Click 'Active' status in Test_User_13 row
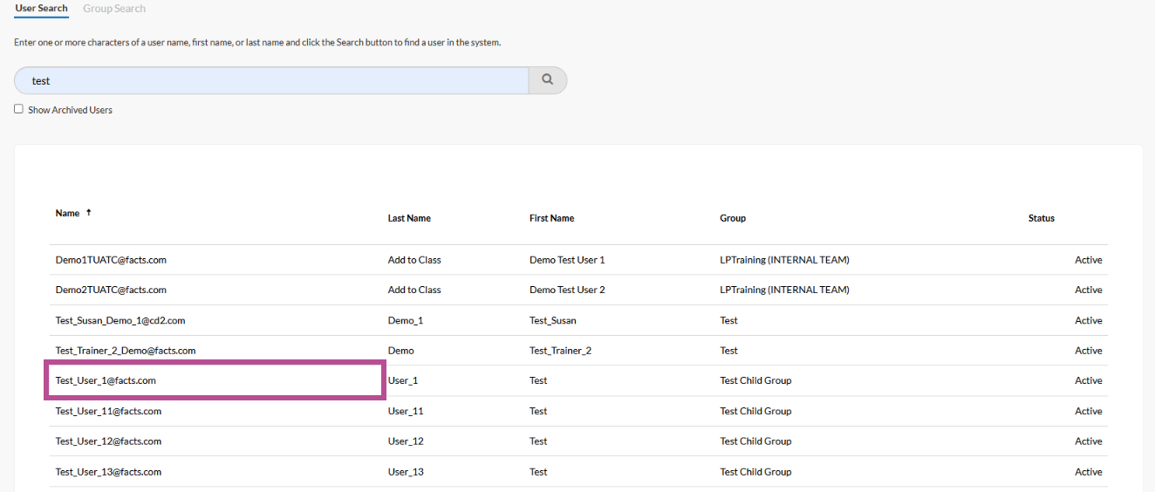This screenshot has width=1155, height=492. click(1089, 472)
